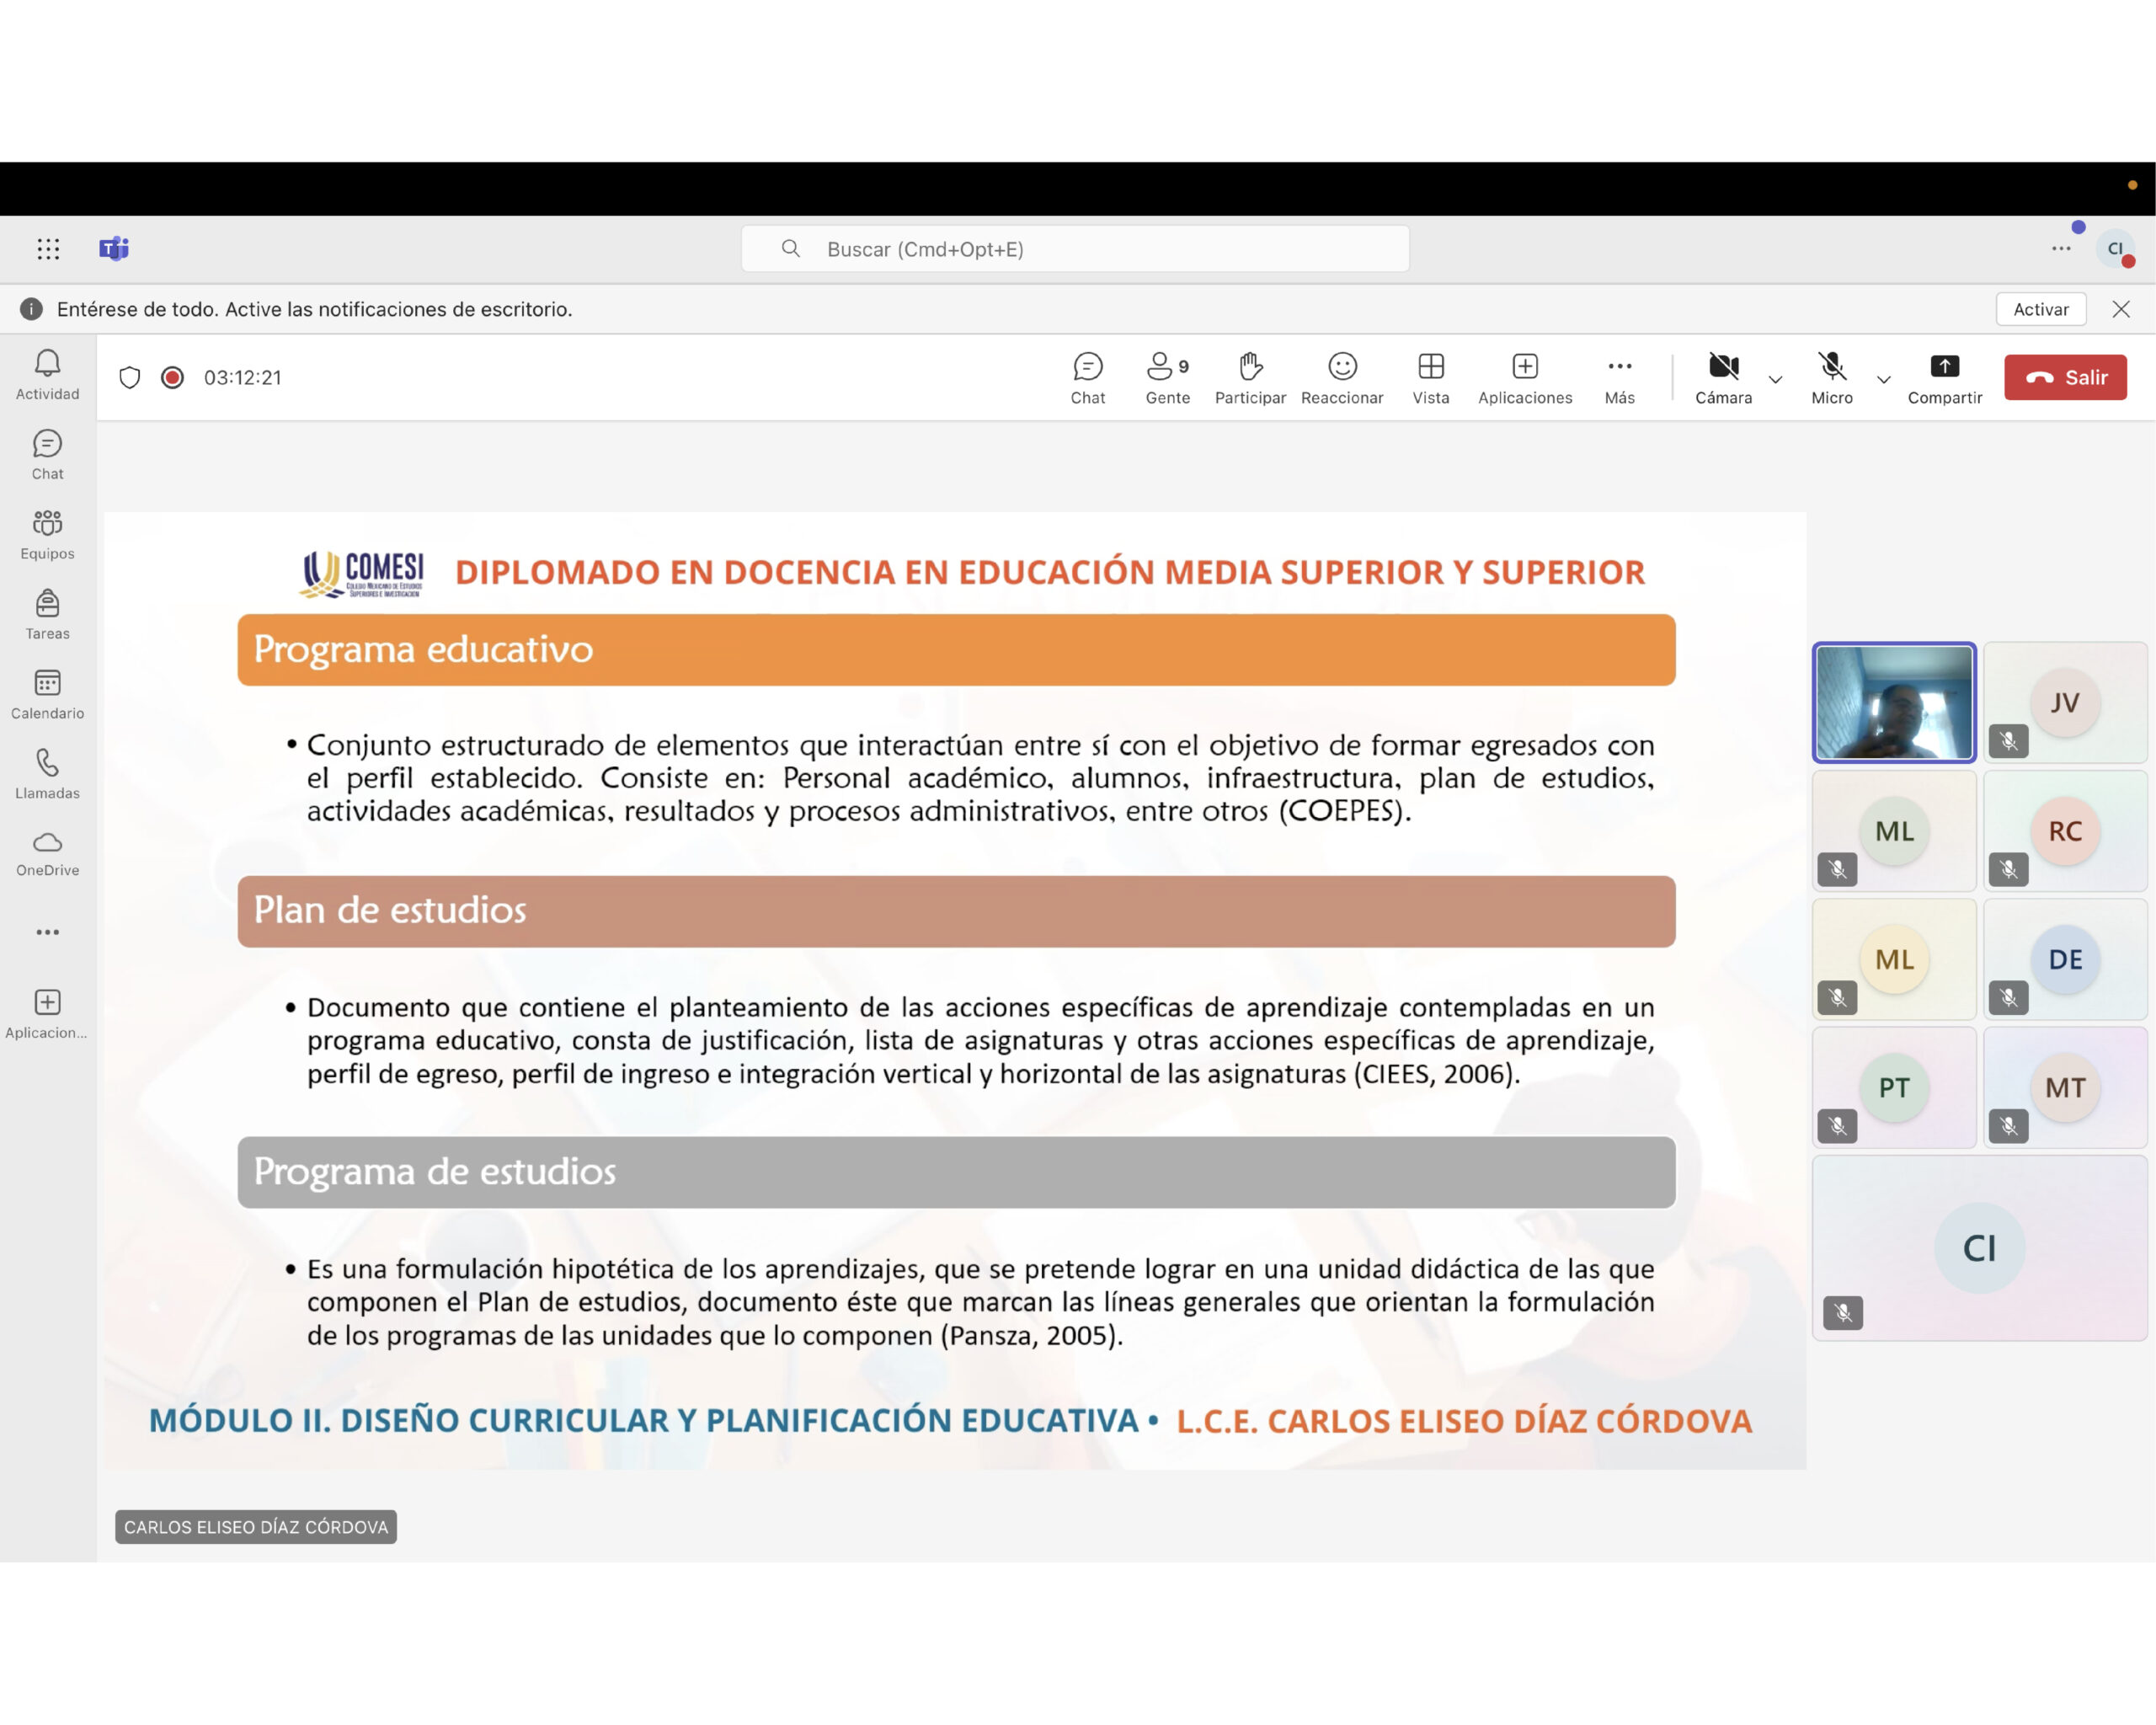This screenshot has width=2156, height=1725.
Task: Click the red recording indicator
Action: [172, 377]
